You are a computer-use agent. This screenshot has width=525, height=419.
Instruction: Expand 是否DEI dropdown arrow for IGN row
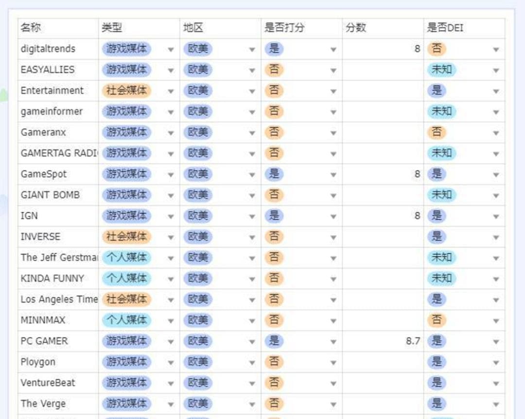(x=496, y=217)
